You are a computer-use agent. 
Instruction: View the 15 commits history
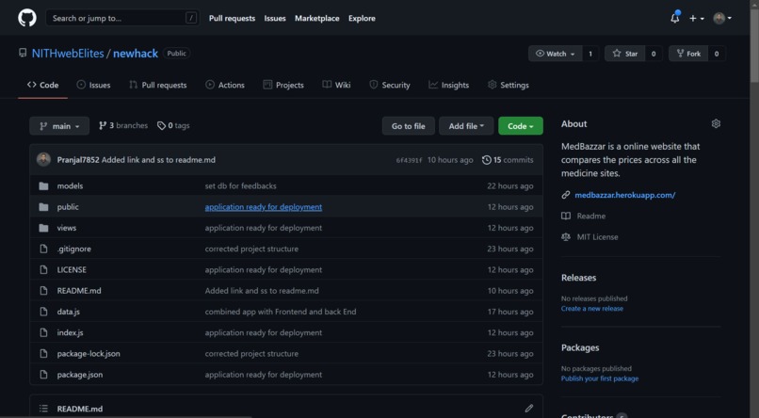[508, 160]
